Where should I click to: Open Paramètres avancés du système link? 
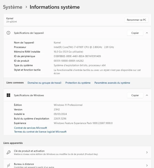click(x=112, y=83)
